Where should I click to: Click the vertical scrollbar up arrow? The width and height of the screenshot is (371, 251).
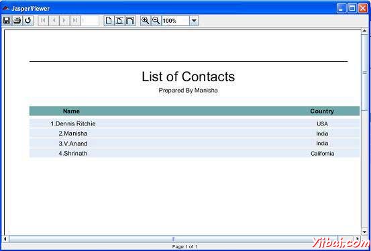364,31
